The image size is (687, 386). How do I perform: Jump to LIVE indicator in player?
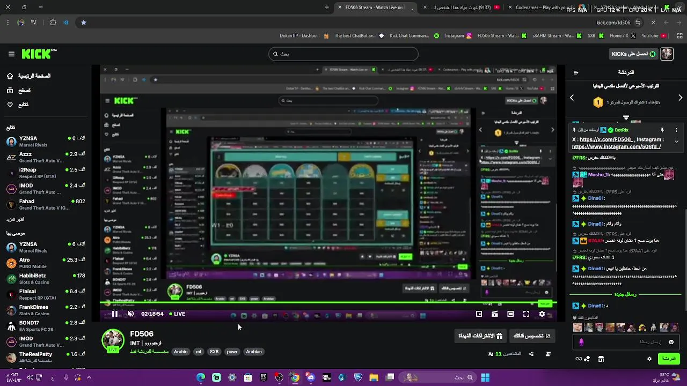click(x=177, y=314)
